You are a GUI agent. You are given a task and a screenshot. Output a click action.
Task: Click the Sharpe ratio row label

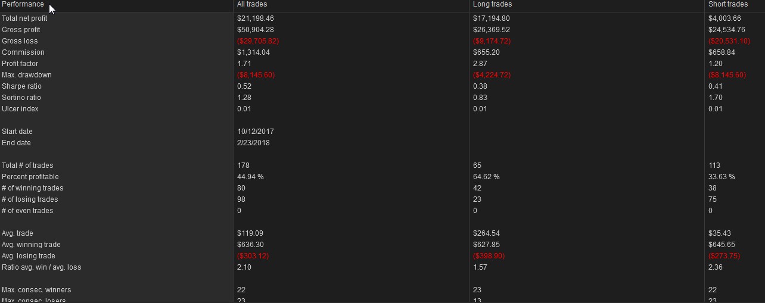pyautogui.click(x=21, y=86)
